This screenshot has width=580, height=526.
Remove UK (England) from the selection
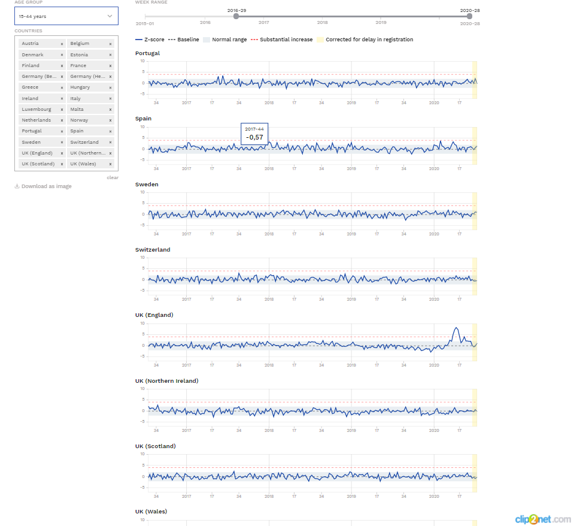[x=62, y=153]
